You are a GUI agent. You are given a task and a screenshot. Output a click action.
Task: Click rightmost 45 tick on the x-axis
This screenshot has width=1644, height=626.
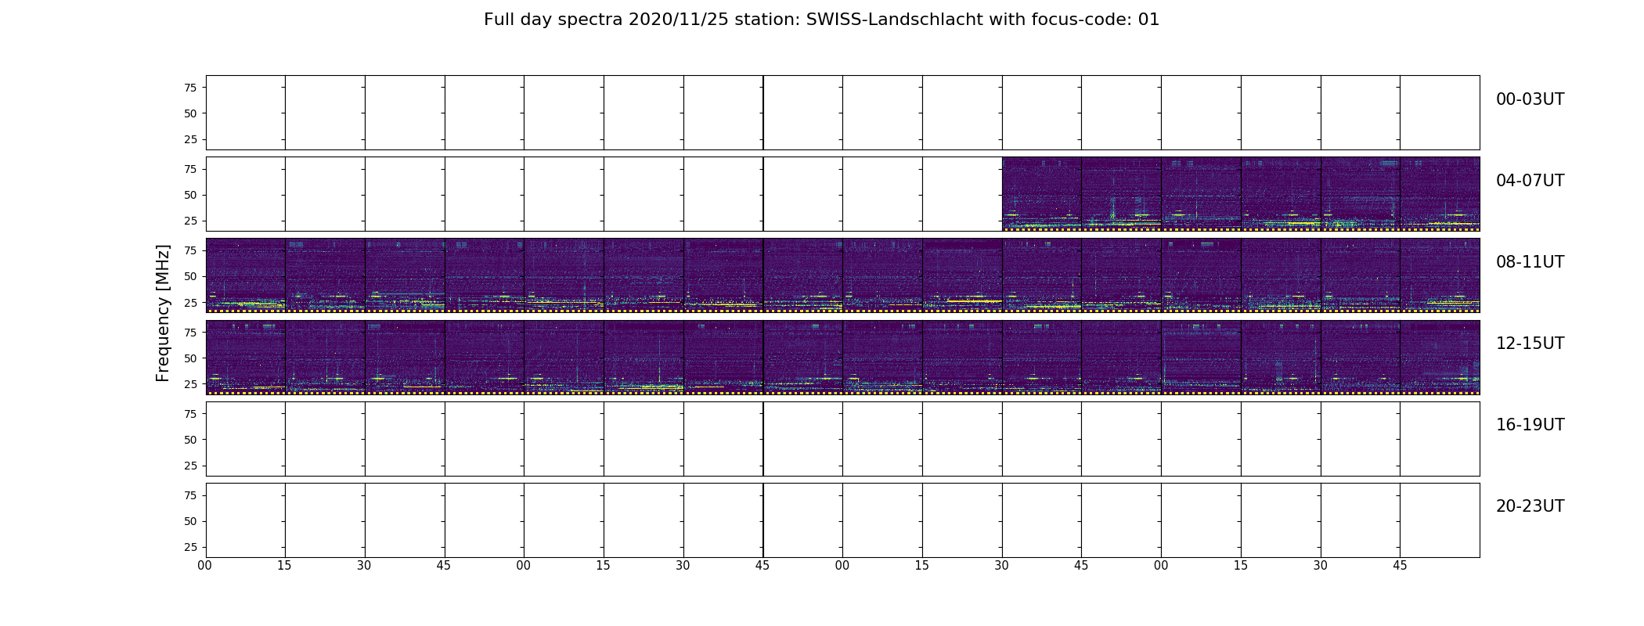tap(1400, 566)
